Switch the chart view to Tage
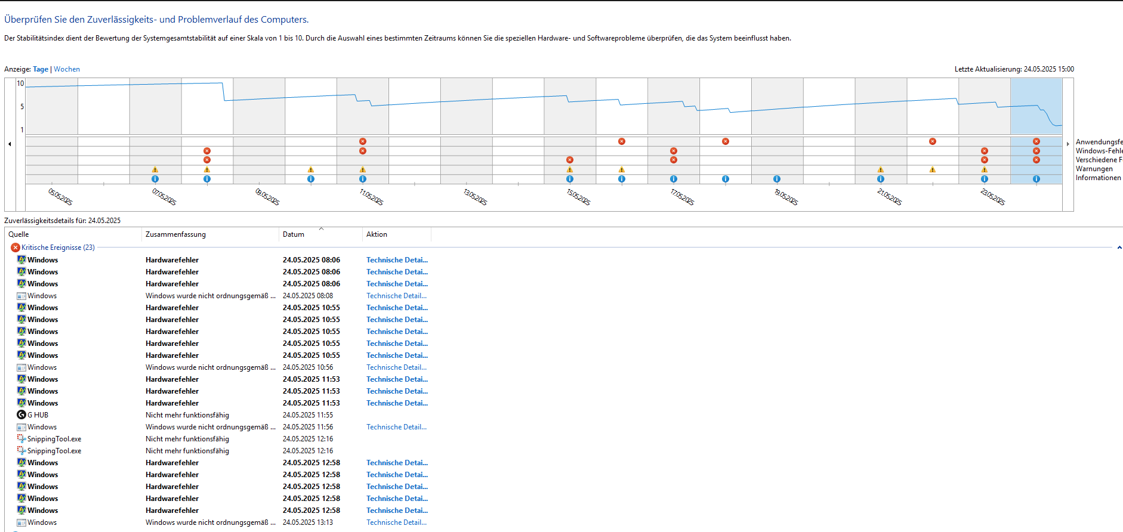Viewport: 1123px width, 532px height. 41,69
